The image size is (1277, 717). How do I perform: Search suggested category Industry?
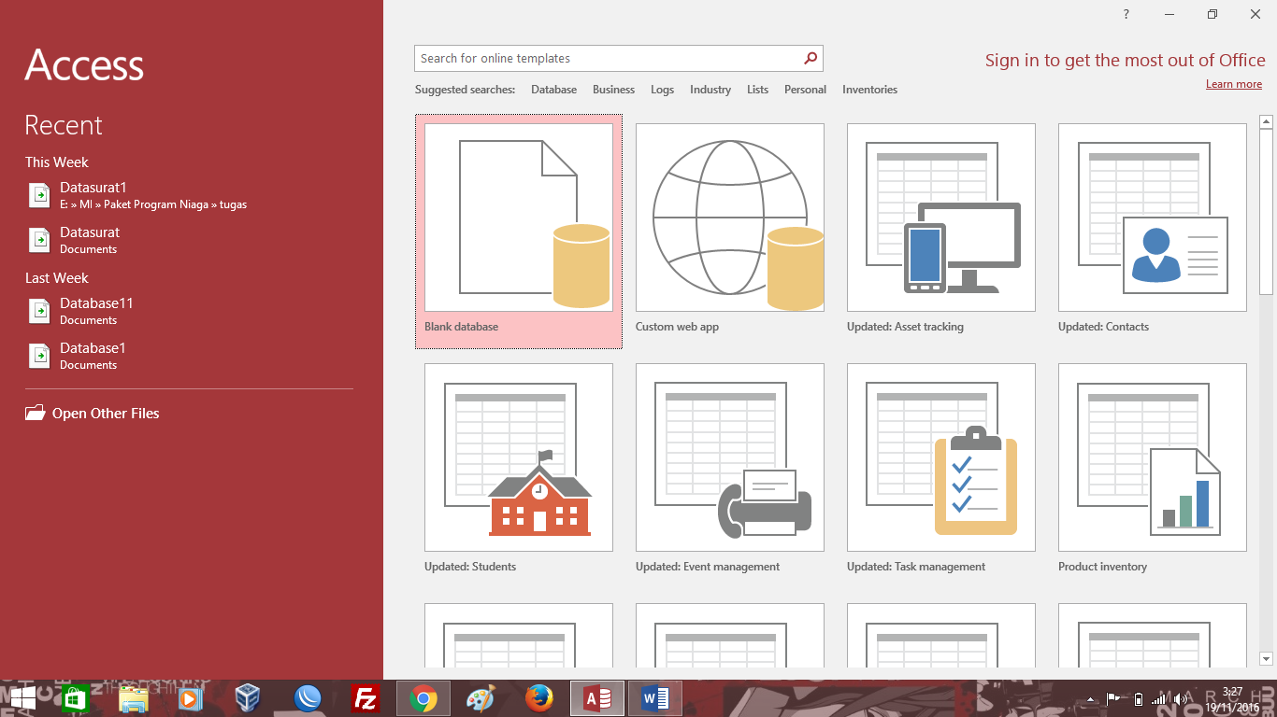tap(710, 90)
